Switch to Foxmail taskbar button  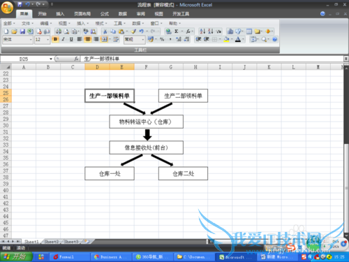point(69,257)
